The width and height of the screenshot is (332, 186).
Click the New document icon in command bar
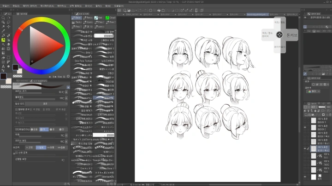pos(125,10)
